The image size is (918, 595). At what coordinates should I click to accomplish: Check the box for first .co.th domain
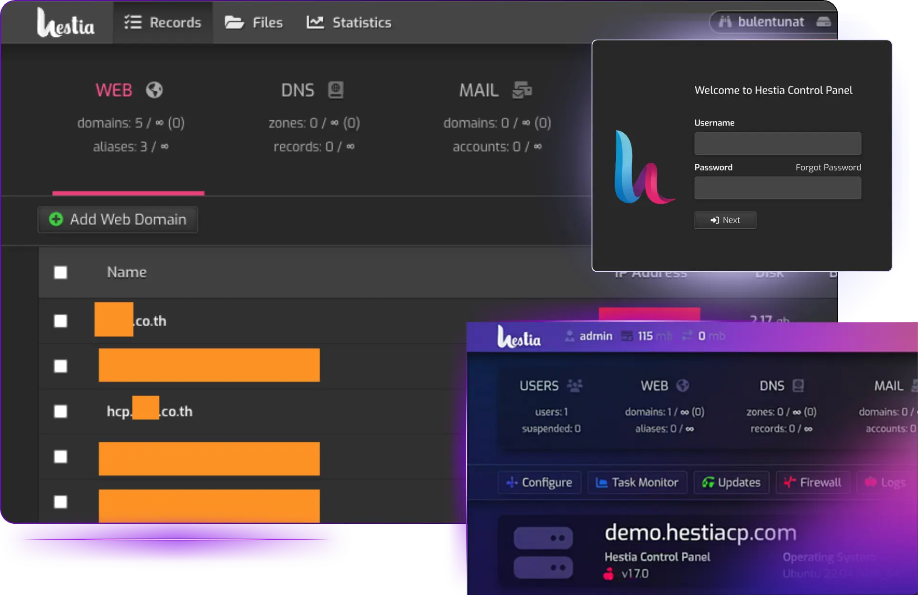61,321
